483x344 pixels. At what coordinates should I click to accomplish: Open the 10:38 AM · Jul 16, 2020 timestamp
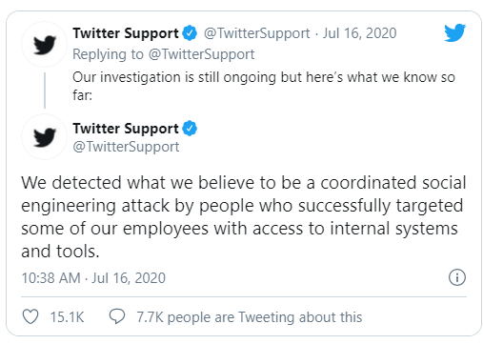[93, 278]
